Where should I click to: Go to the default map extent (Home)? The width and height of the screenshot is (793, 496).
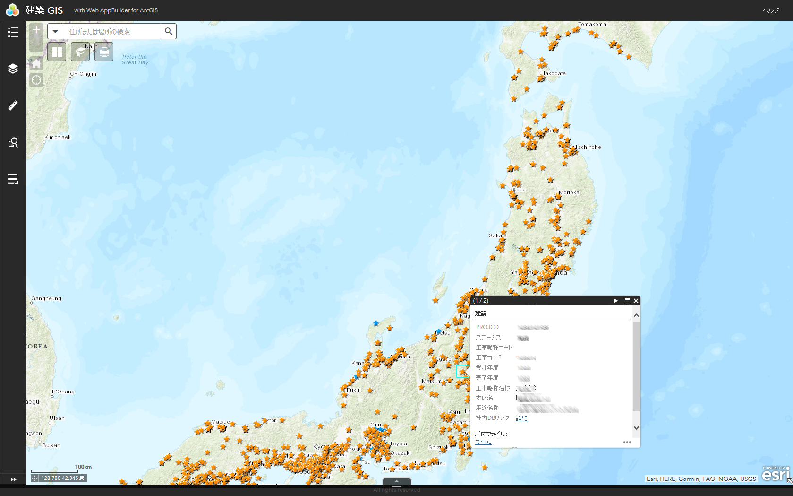tap(36, 64)
